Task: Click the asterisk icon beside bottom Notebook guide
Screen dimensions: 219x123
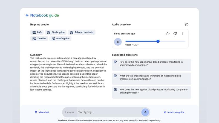Action: (165, 112)
